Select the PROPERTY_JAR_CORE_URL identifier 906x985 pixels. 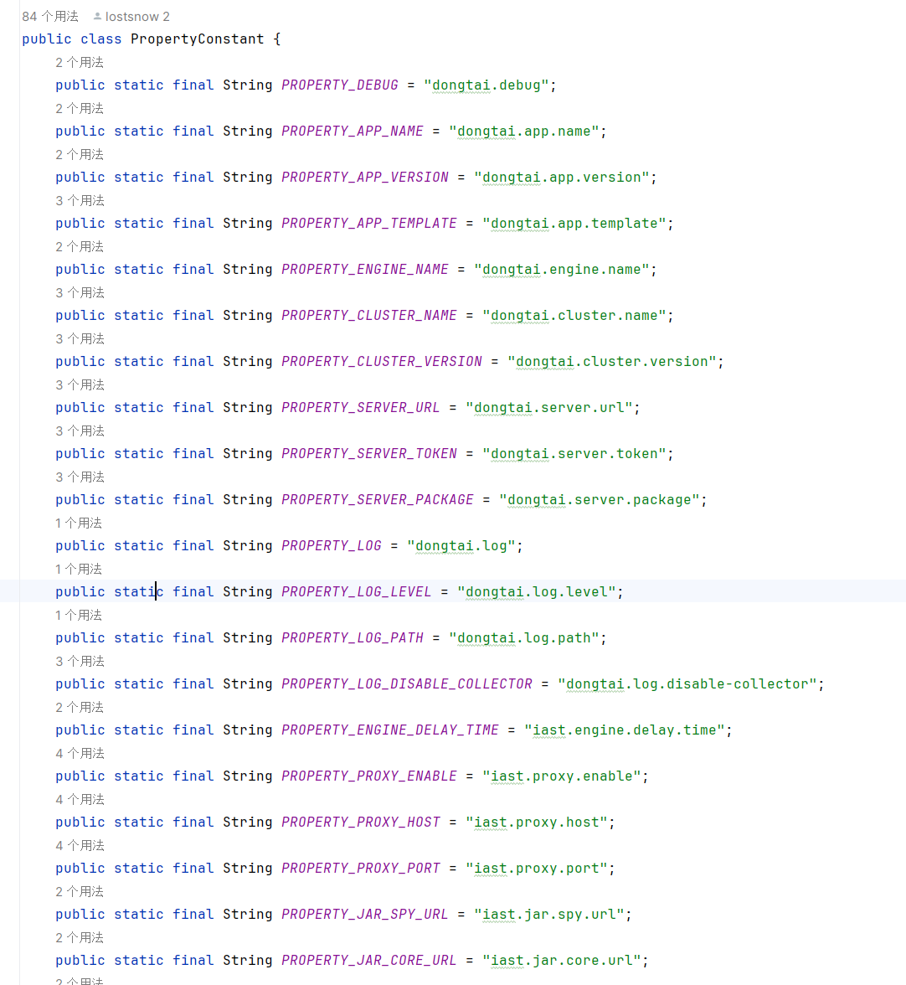click(368, 961)
